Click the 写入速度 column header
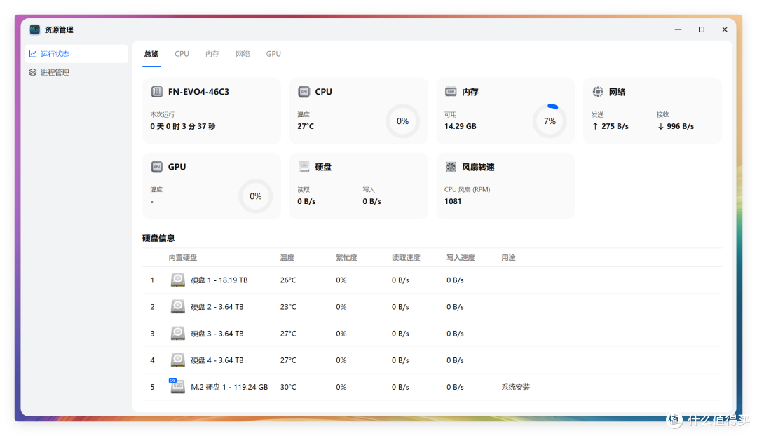757x436 pixels. coord(461,258)
